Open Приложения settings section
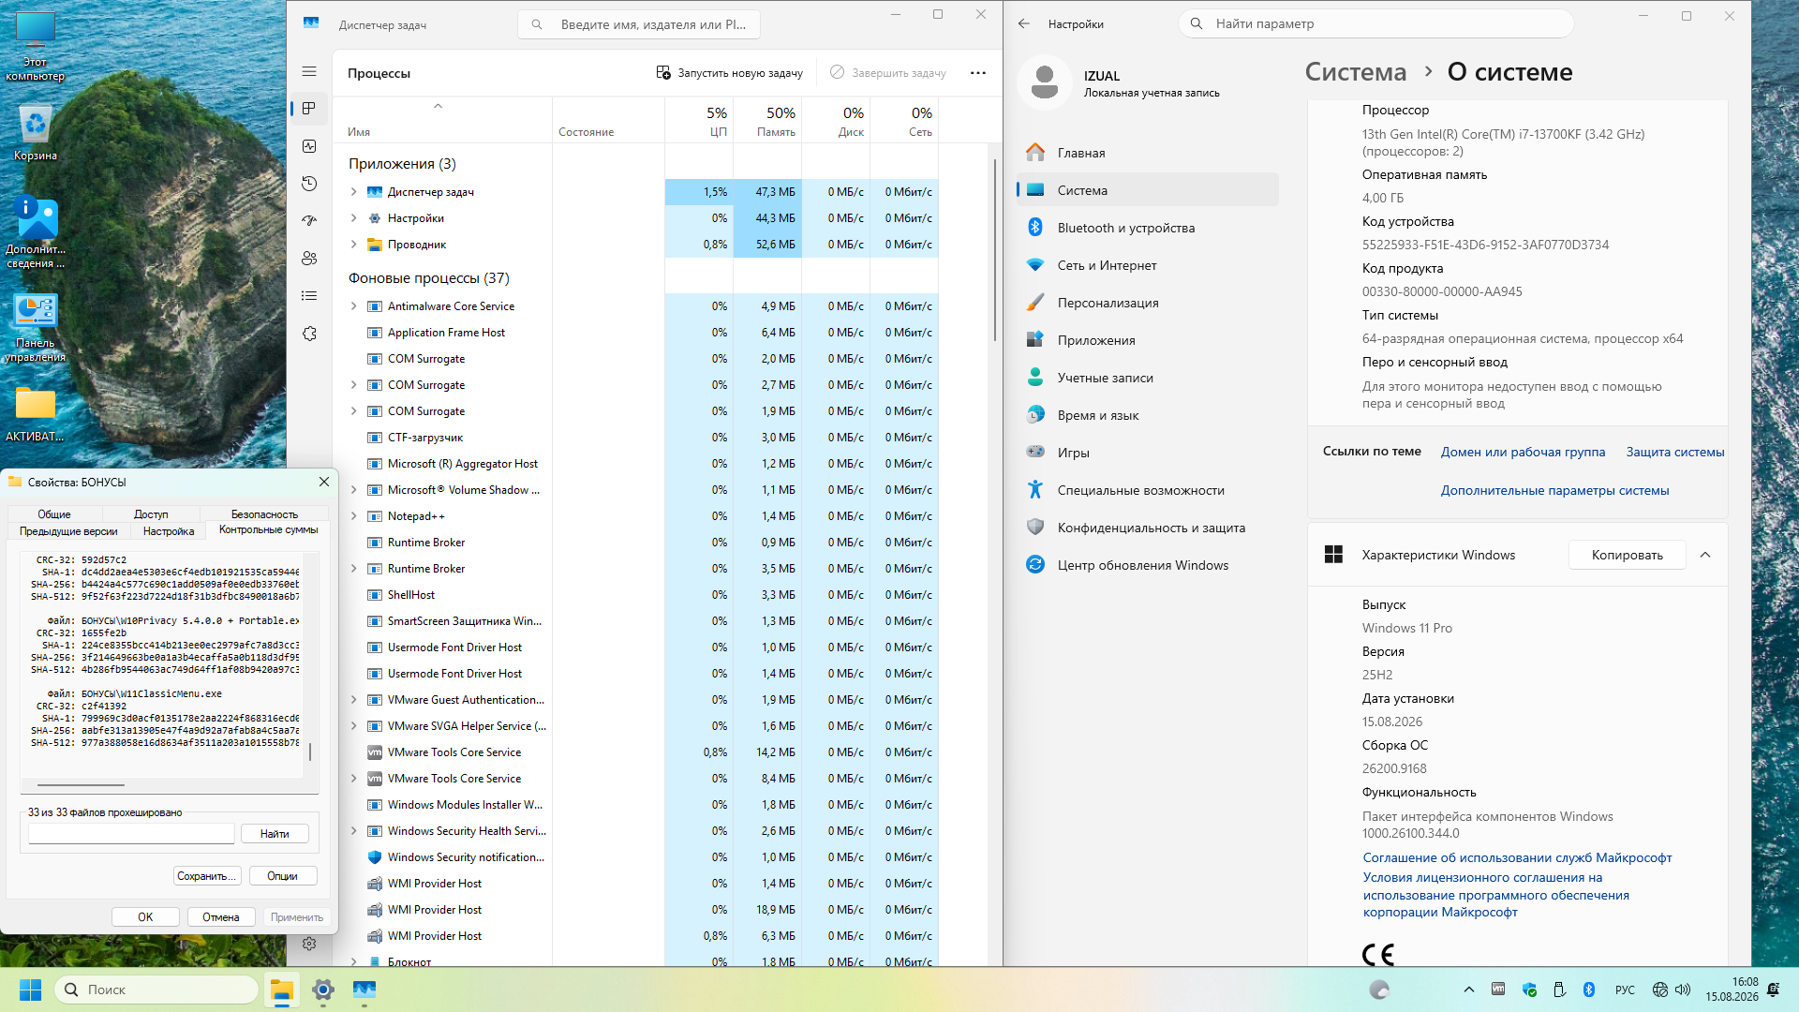Viewport: 1799px width, 1012px height. click(1148, 340)
